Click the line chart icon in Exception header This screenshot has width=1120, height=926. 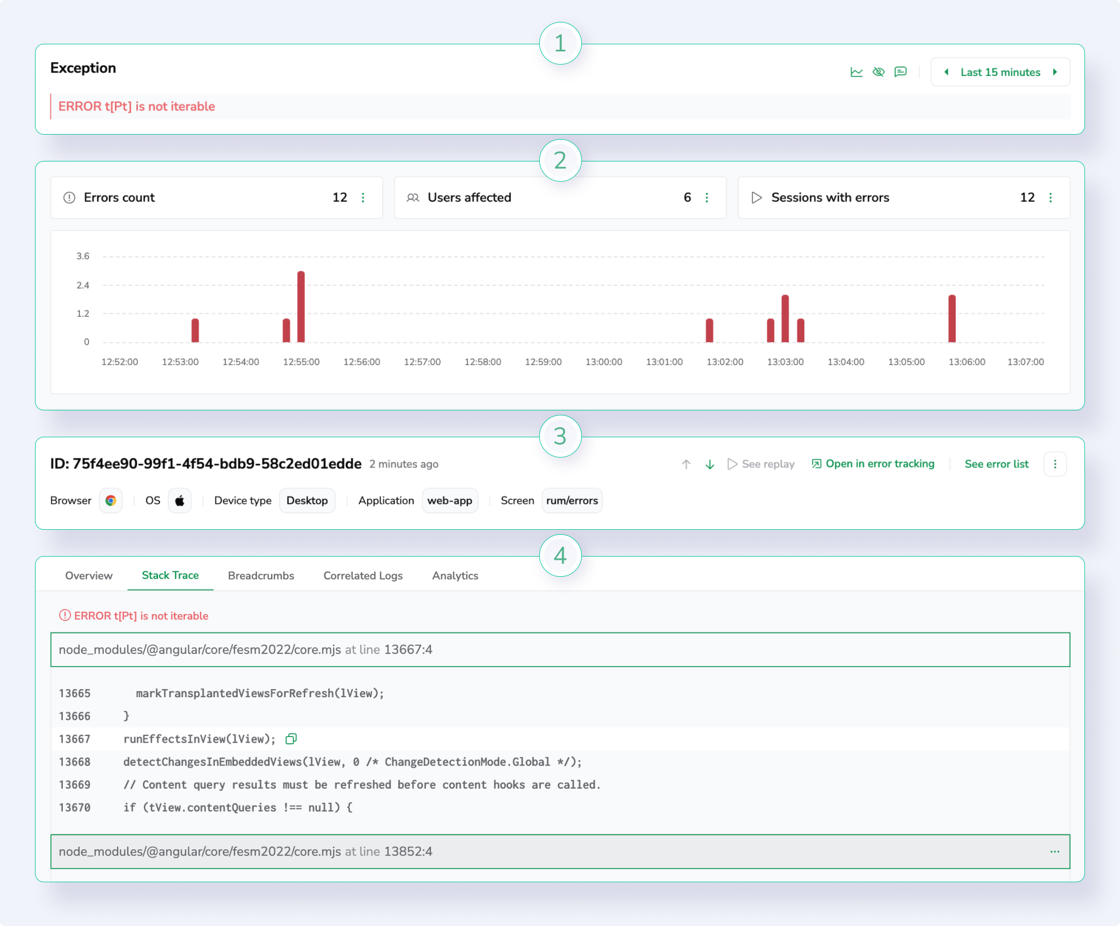pos(856,72)
